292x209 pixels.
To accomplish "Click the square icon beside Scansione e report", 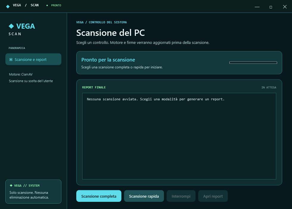I will [11, 59].
